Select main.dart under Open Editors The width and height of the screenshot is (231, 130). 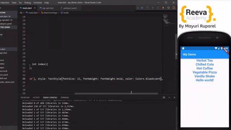(x=9, y=16)
